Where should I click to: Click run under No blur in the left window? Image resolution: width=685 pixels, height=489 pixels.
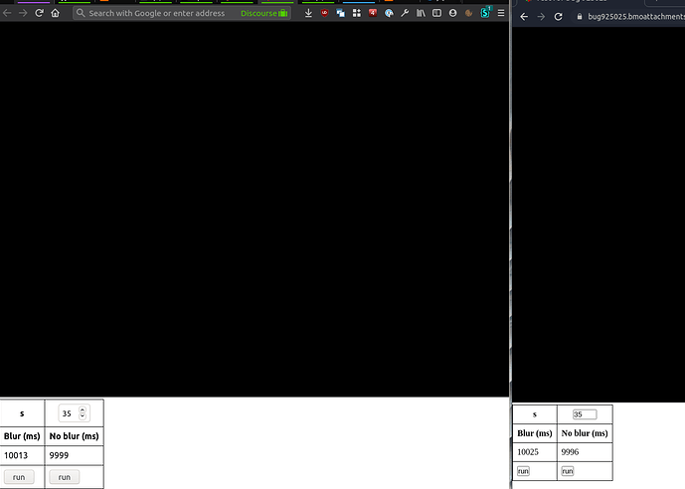click(65, 477)
